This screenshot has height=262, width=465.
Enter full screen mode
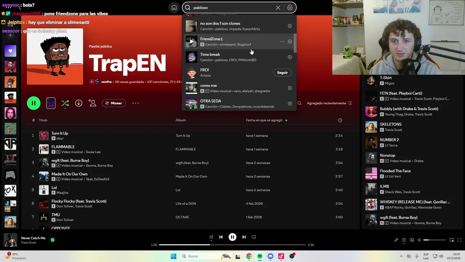pyautogui.click(x=460, y=240)
